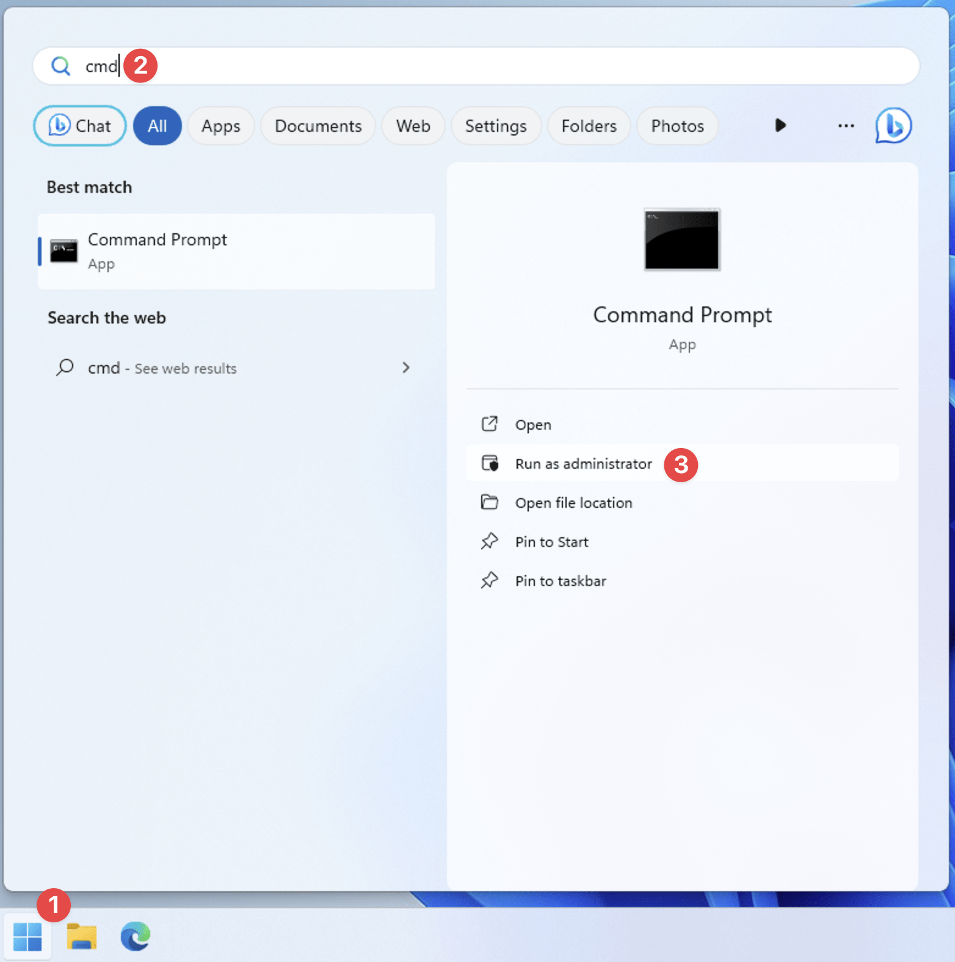The width and height of the screenshot is (955, 962).
Task: Expand cmd web results chevron
Action: tap(406, 367)
